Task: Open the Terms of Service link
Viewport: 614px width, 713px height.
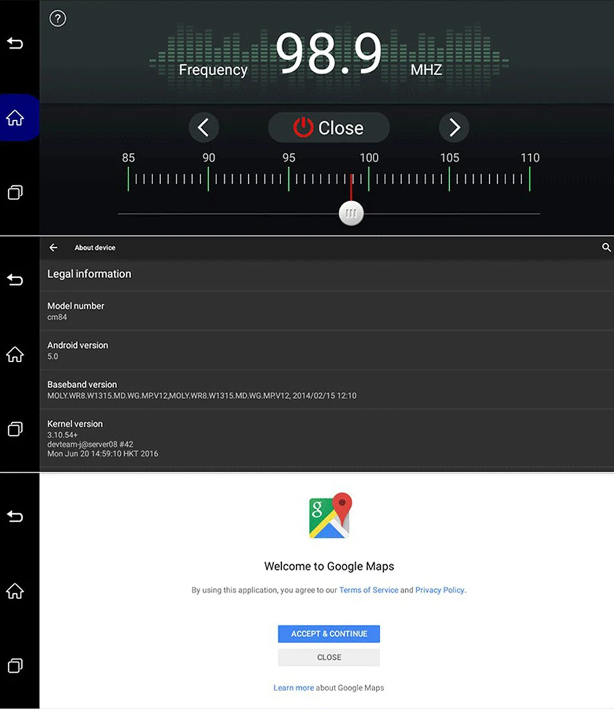Action: (368, 590)
